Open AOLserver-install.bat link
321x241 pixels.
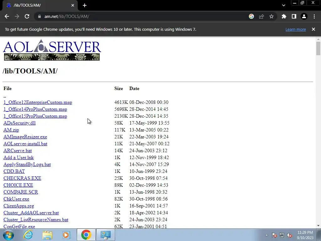pos(25,144)
